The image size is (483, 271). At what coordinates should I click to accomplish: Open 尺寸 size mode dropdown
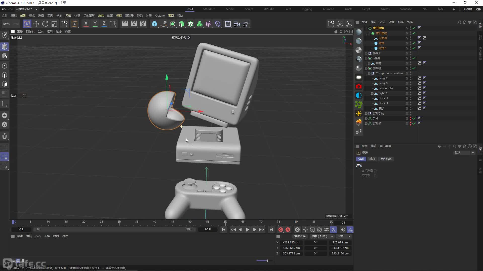click(x=344, y=236)
